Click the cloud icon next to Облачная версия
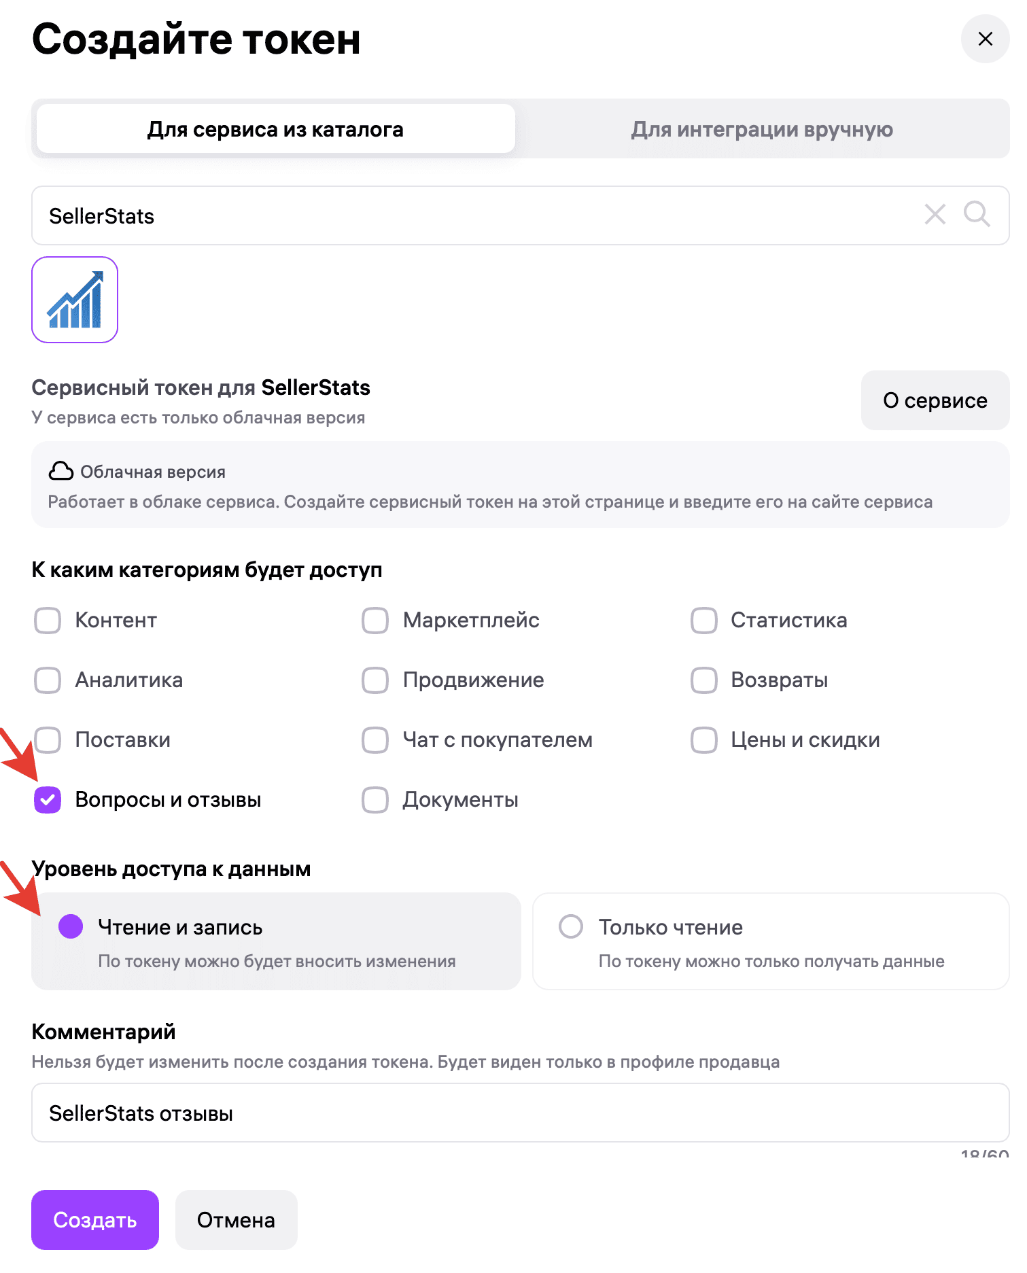The height and width of the screenshot is (1273, 1027). click(60, 470)
